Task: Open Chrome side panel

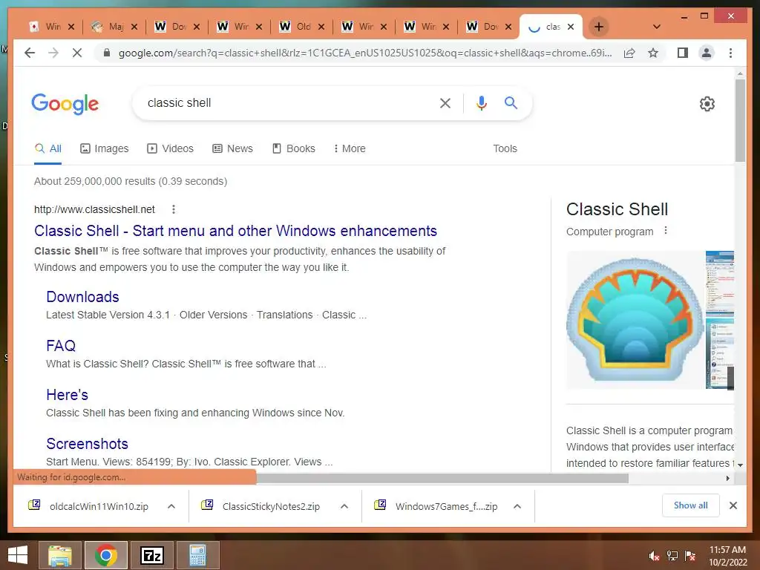Action: tap(683, 53)
